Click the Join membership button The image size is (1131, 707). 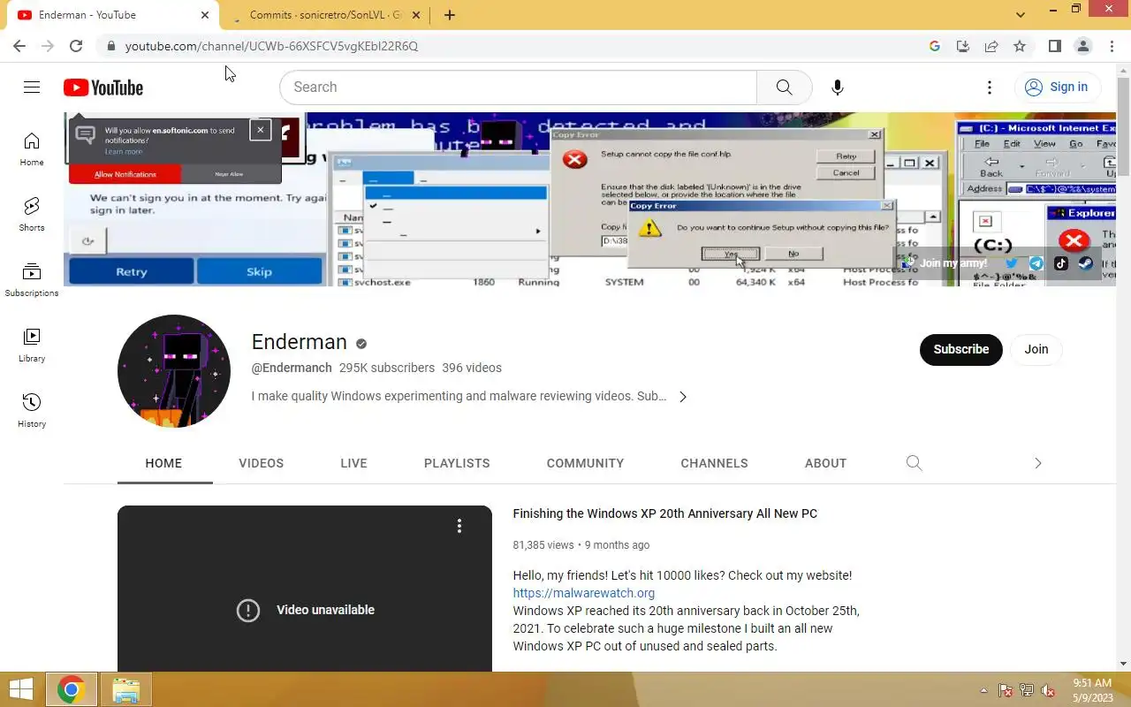point(1036,349)
